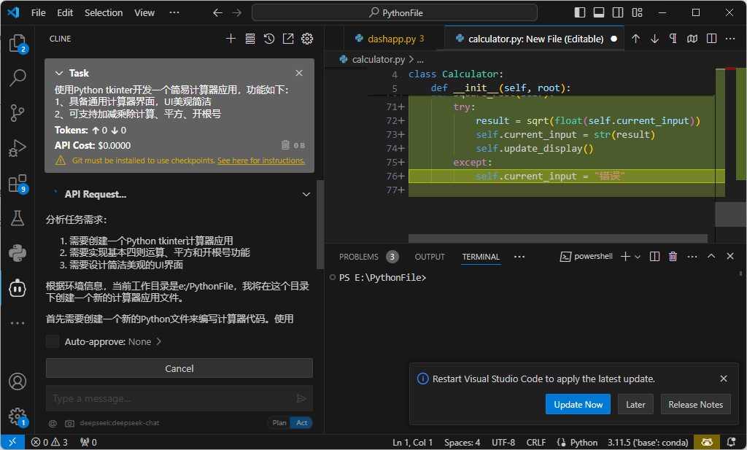Open the Selection menu

tap(104, 12)
